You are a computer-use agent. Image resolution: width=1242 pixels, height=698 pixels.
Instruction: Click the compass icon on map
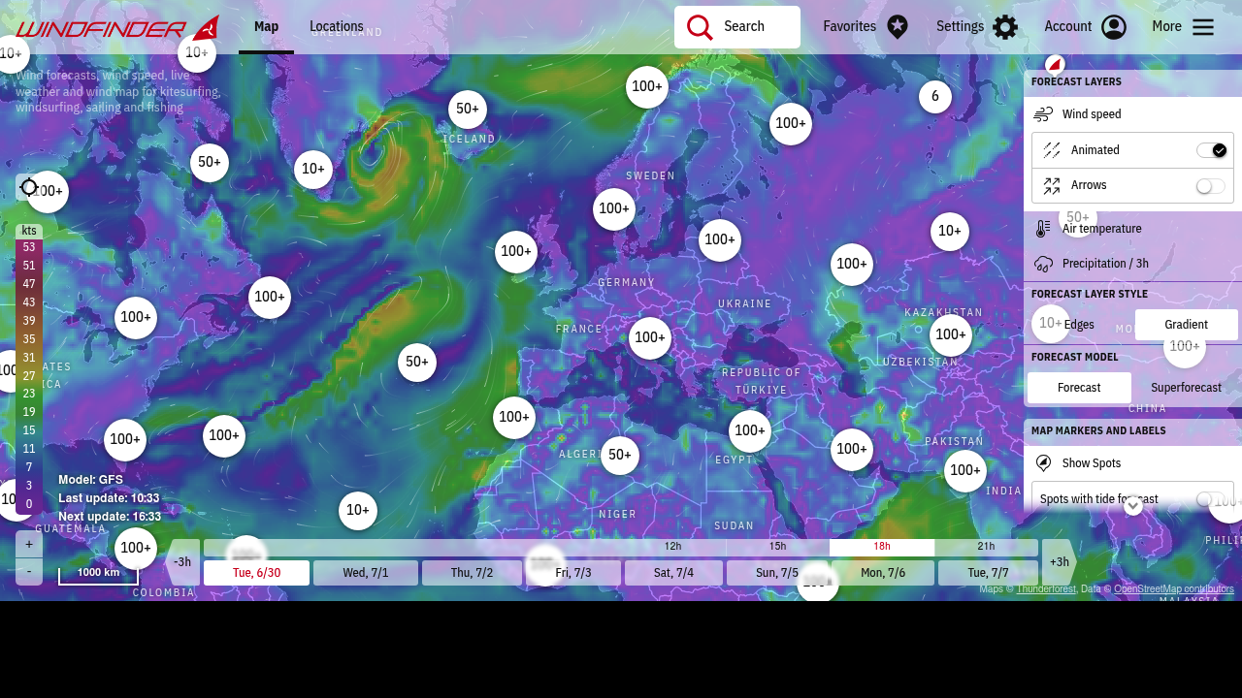tap(1056, 65)
